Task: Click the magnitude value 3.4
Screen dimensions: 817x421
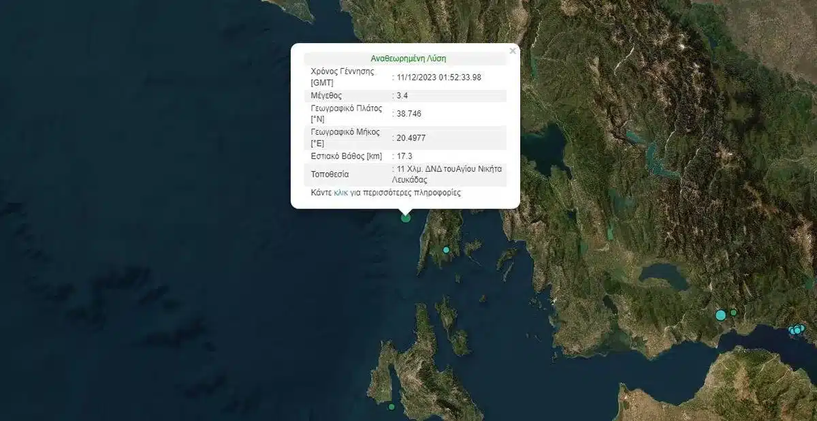Action: tap(402, 95)
